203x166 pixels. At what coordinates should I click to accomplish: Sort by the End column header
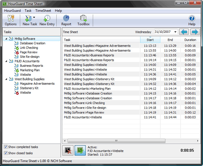click(170, 40)
